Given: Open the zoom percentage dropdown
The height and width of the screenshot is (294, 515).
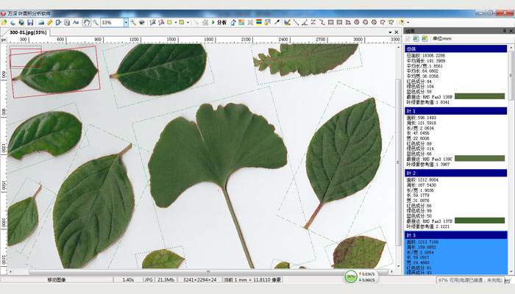Looking at the screenshot, I should tap(126, 23).
